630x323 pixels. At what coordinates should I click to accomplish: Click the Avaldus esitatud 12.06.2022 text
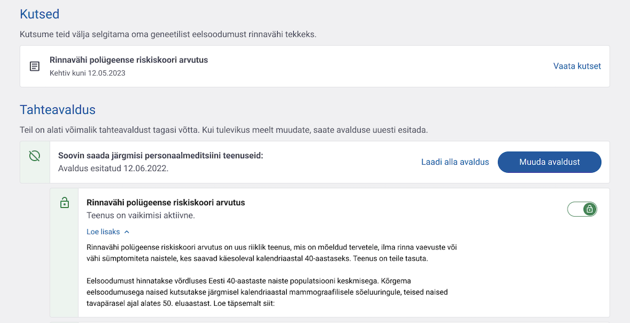[x=109, y=167]
